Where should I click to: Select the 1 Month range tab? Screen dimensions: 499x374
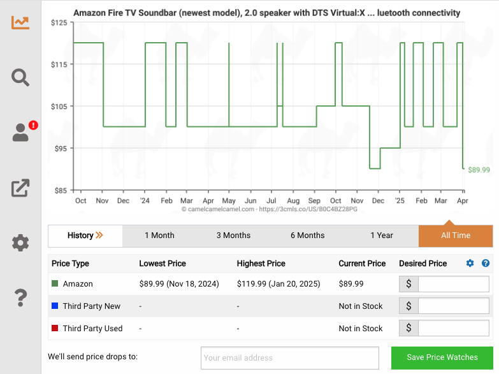tap(159, 236)
